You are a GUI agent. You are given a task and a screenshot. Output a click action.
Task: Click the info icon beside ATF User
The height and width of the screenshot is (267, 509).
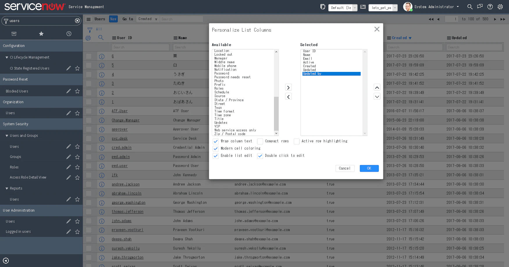102,111
